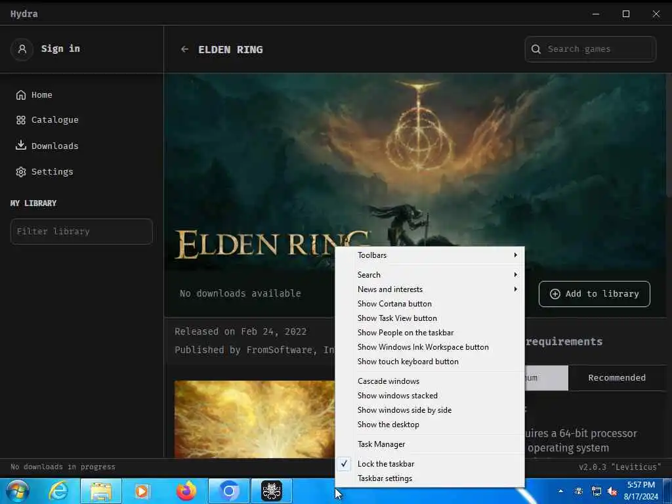Viewport: 672px width, 504px height.
Task: Click the MY LIBRARY heading
Action: pyautogui.click(x=33, y=203)
